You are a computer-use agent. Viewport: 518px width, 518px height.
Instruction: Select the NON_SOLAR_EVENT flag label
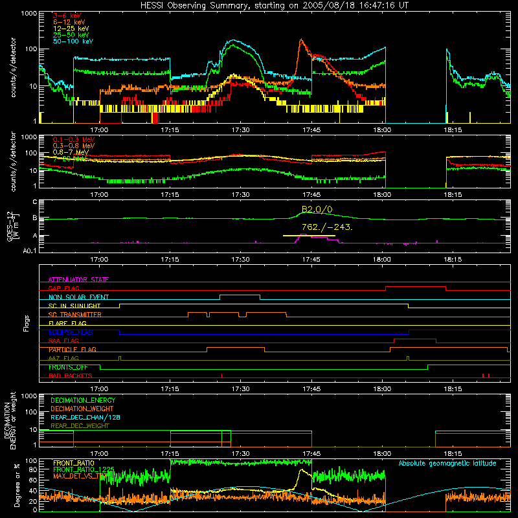click(x=78, y=297)
